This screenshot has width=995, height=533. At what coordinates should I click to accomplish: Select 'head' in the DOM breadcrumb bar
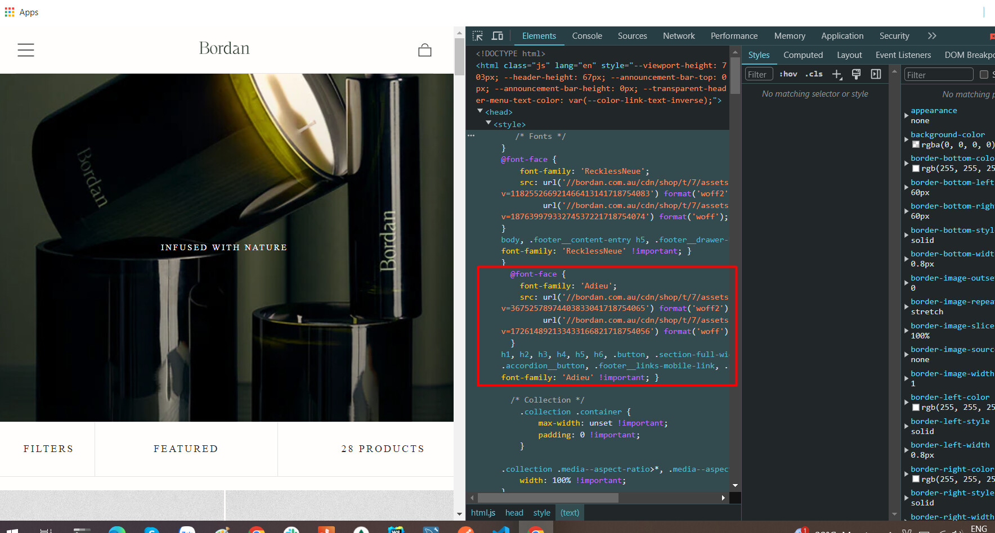pos(514,513)
